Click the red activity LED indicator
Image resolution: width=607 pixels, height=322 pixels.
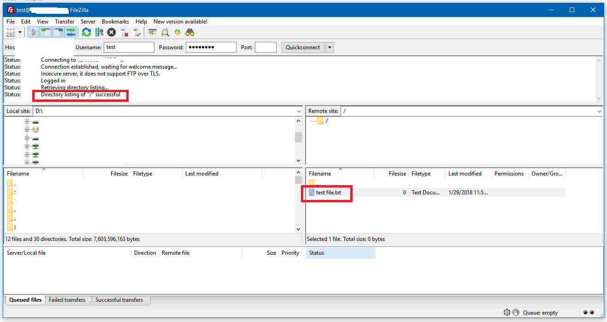point(592,312)
